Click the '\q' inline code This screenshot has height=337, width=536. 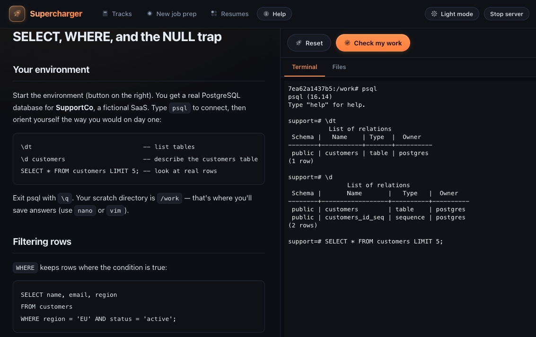pos(65,199)
